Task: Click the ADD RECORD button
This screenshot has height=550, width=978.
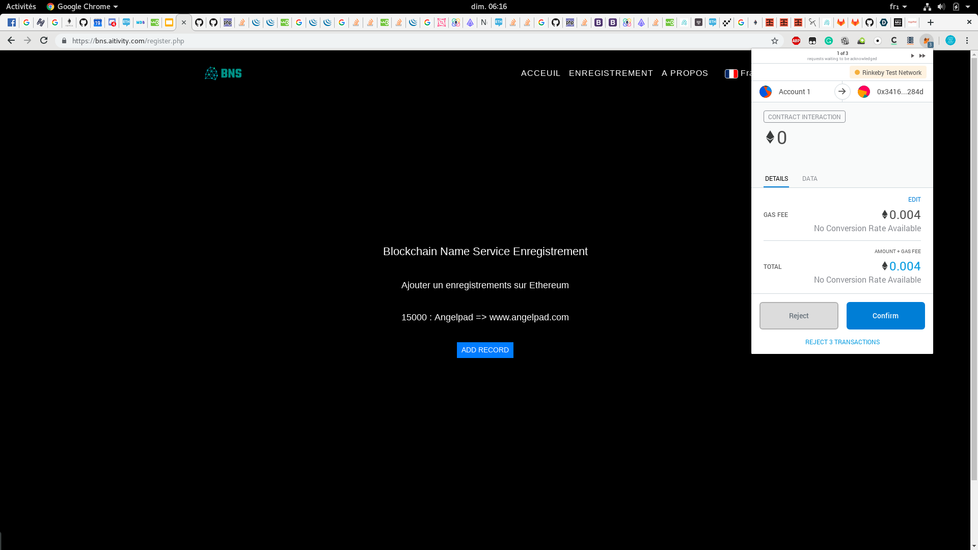Action: 485,350
